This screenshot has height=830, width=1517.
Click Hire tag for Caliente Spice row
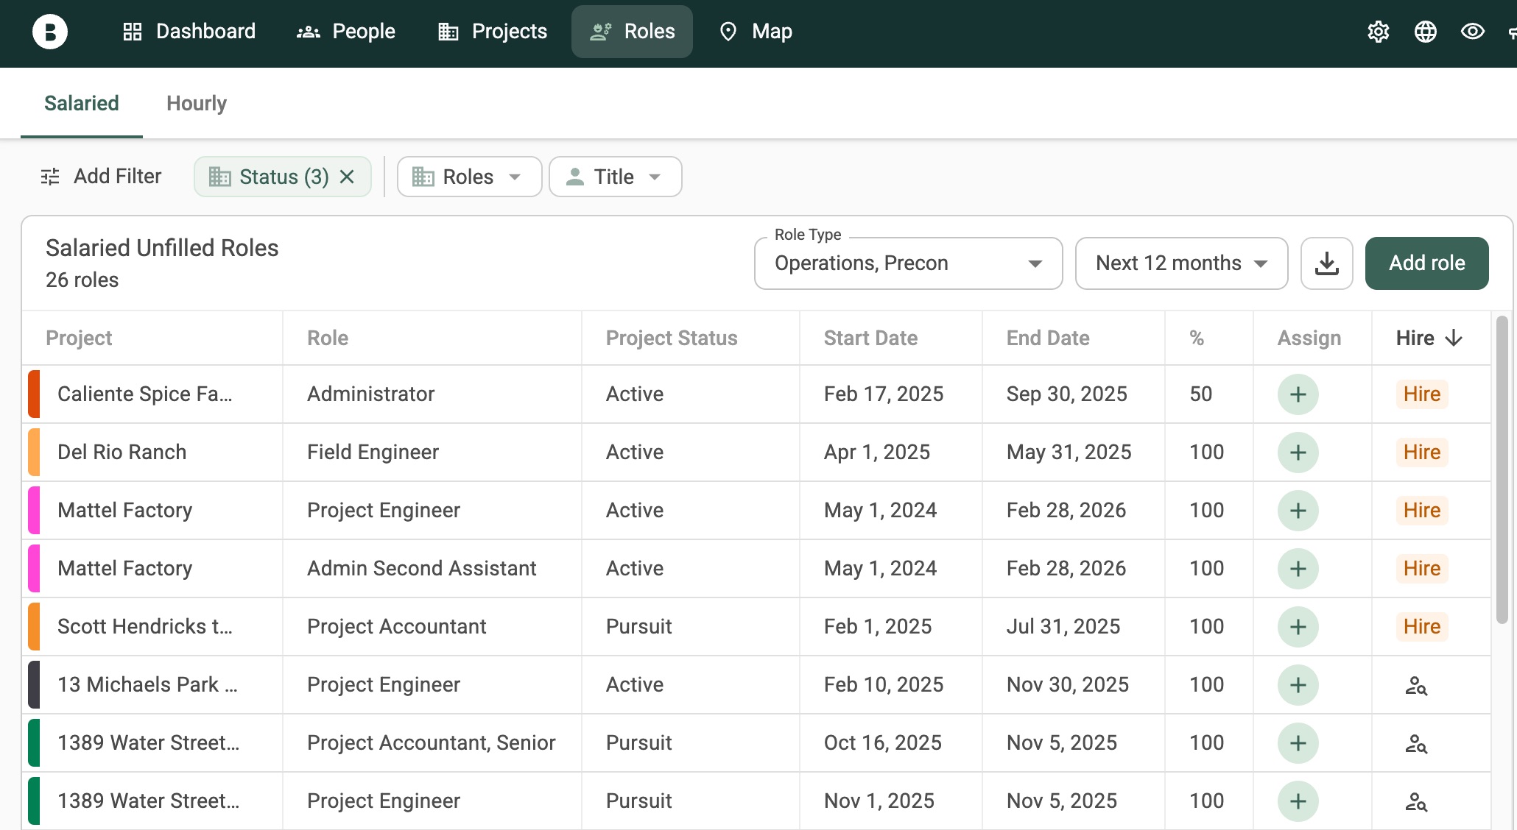coord(1421,394)
